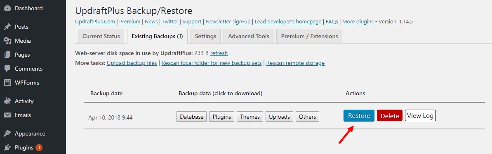
Task: Open the Activity menu item
Action: pos(24,101)
